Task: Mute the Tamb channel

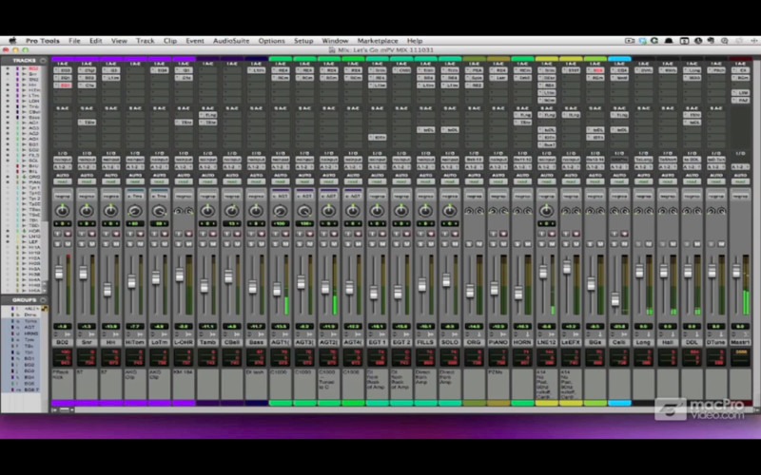Action: [213, 244]
